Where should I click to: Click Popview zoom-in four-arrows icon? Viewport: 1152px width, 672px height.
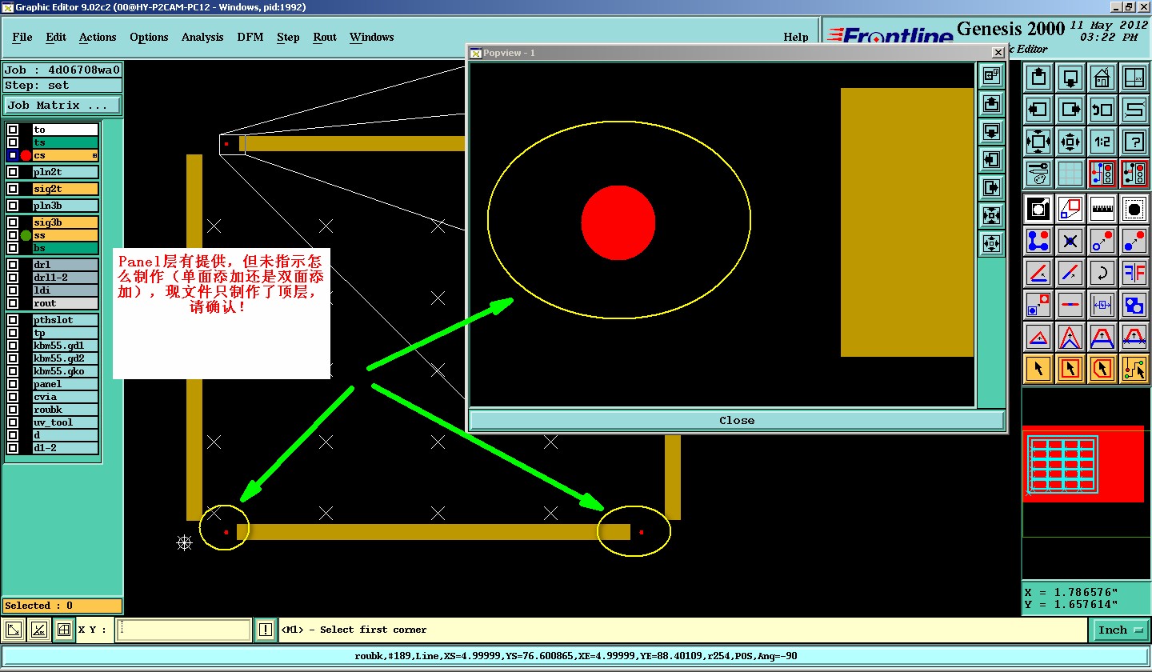tap(991, 215)
